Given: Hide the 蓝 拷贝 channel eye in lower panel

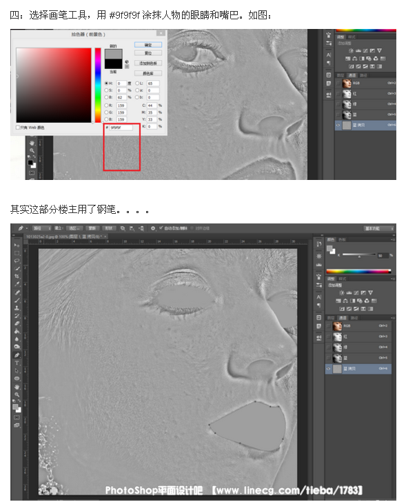Looking at the screenshot, I should point(328,368).
